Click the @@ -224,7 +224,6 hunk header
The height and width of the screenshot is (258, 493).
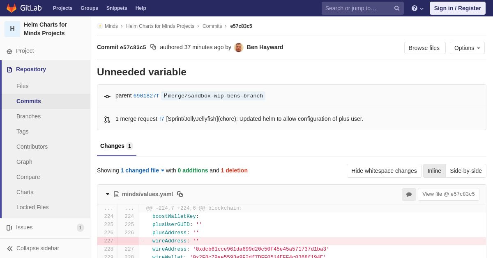click(194, 208)
